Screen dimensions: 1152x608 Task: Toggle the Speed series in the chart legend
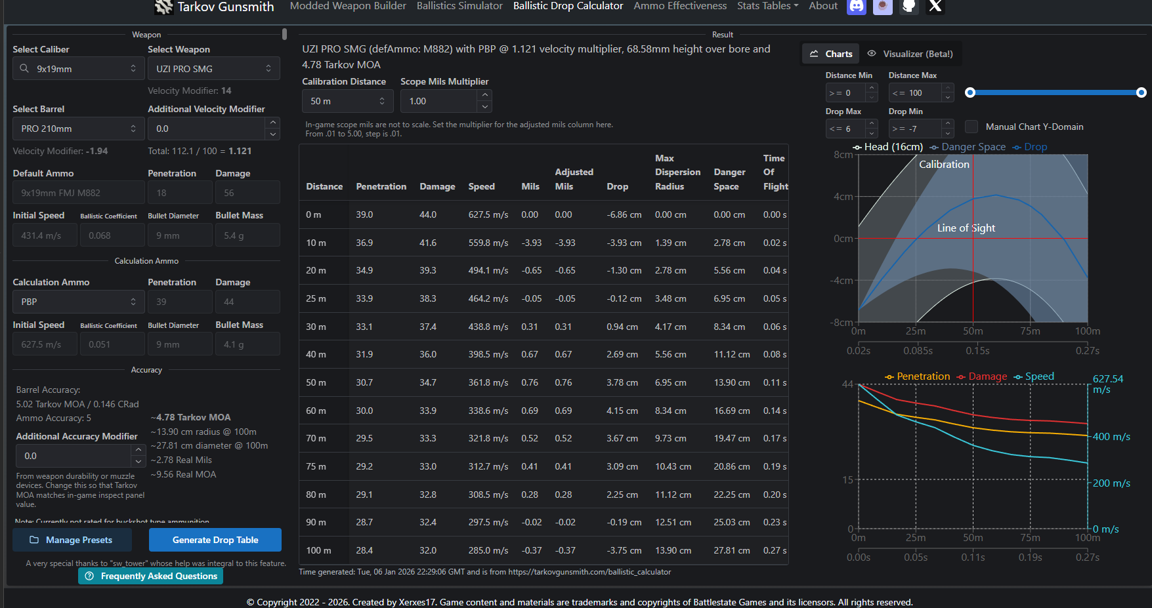point(1034,376)
